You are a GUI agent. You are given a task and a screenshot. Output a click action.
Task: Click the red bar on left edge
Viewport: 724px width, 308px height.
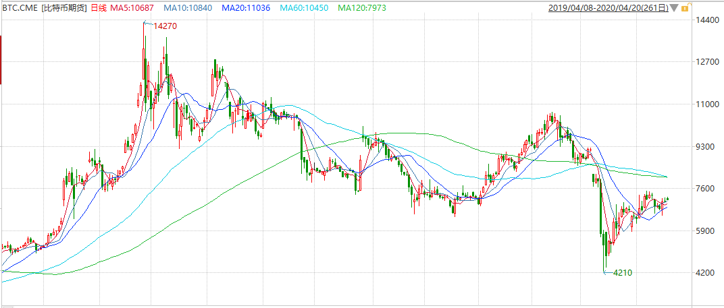coord(1,60)
